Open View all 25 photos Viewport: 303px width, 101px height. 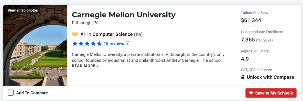(x=23, y=10)
